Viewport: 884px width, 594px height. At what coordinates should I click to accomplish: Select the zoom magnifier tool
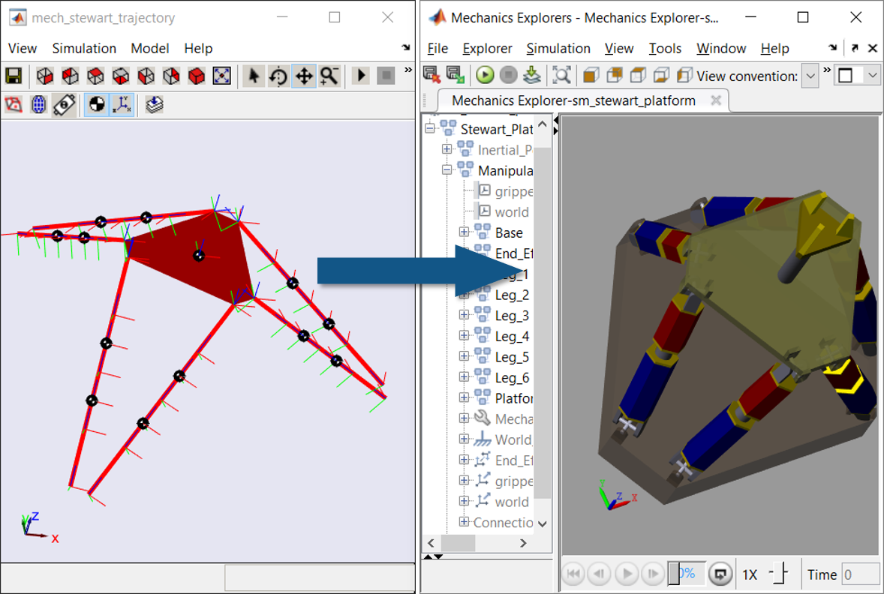(329, 76)
